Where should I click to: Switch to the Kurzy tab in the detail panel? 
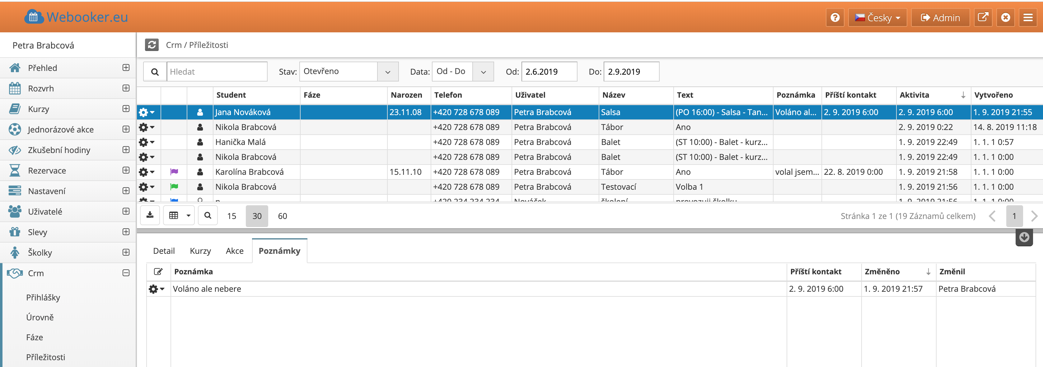200,251
